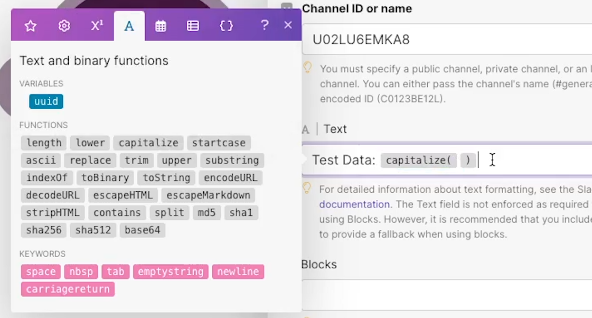The image size is (592, 318).
Task: Open JSON functions with the braces icon
Action: click(x=226, y=26)
